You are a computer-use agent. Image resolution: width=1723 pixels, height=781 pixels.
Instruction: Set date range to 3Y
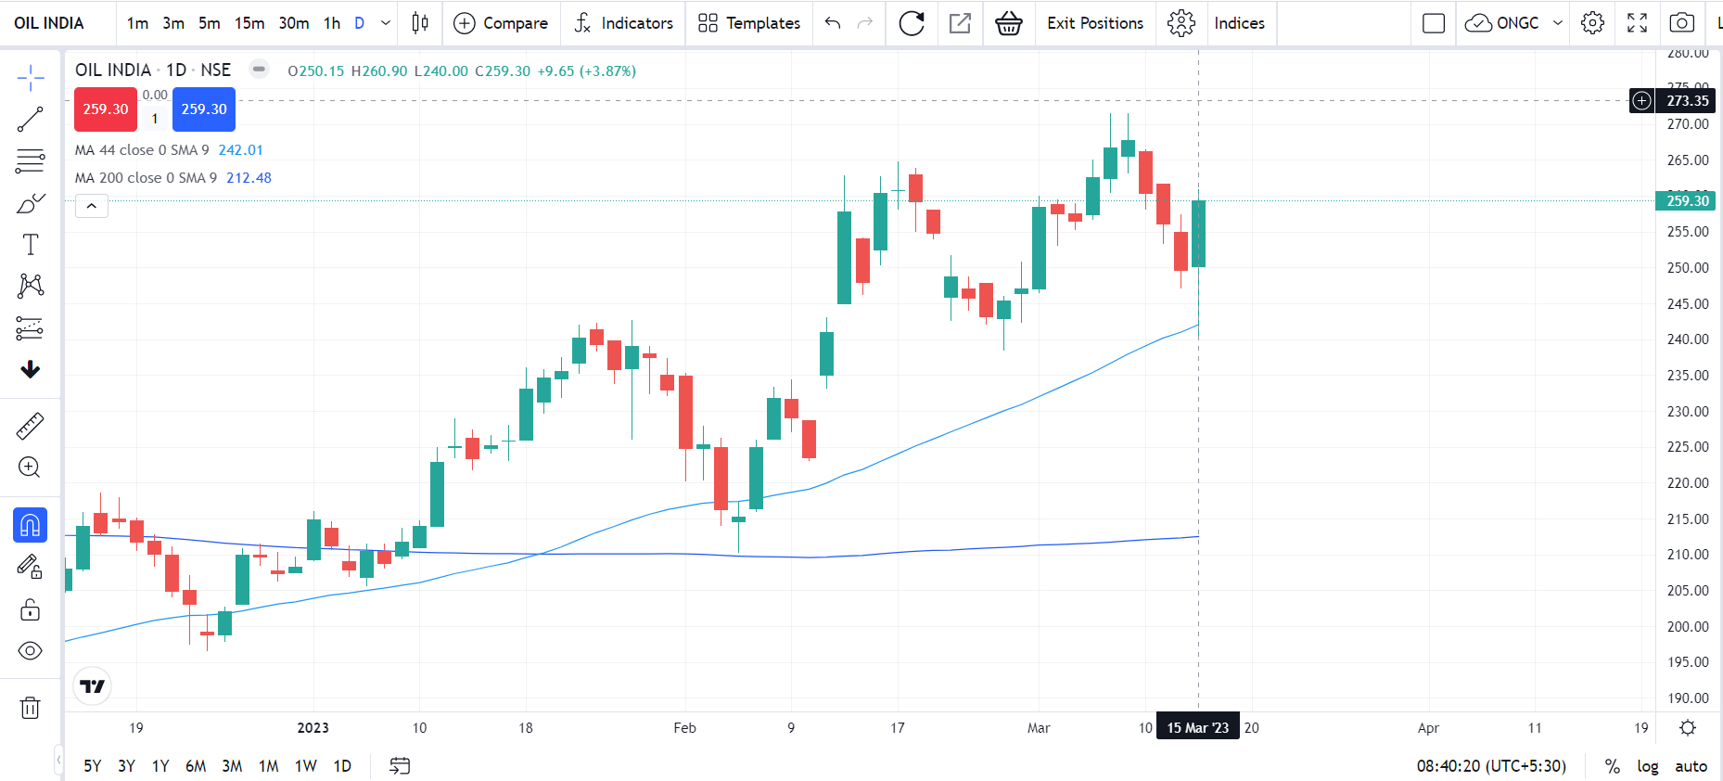[127, 766]
